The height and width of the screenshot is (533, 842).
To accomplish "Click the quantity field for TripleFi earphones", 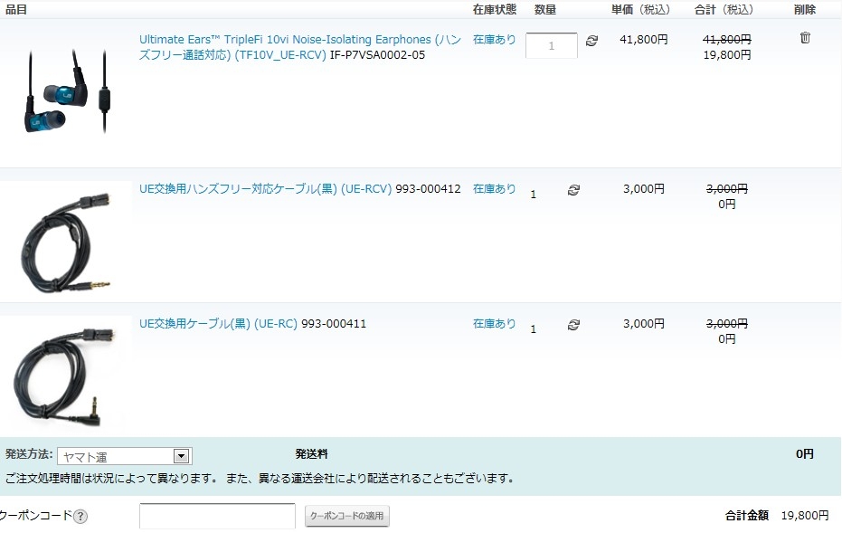I will (x=552, y=45).
